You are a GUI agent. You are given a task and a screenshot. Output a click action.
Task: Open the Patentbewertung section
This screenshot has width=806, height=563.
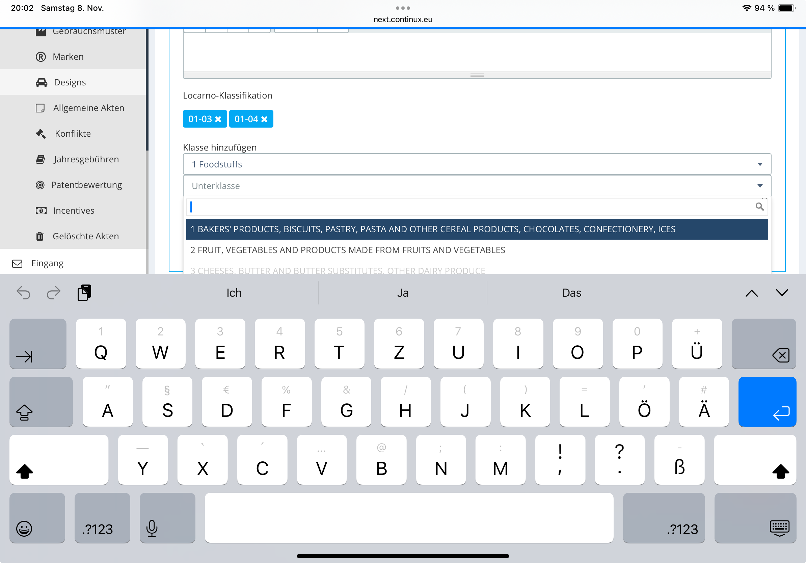(86, 185)
